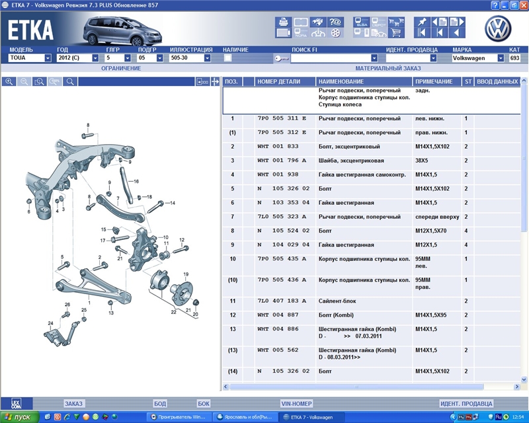
Task: Open the МАТЕРИАЛЬНЫЙ ЗАКАЗ section
Action: click(388, 68)
